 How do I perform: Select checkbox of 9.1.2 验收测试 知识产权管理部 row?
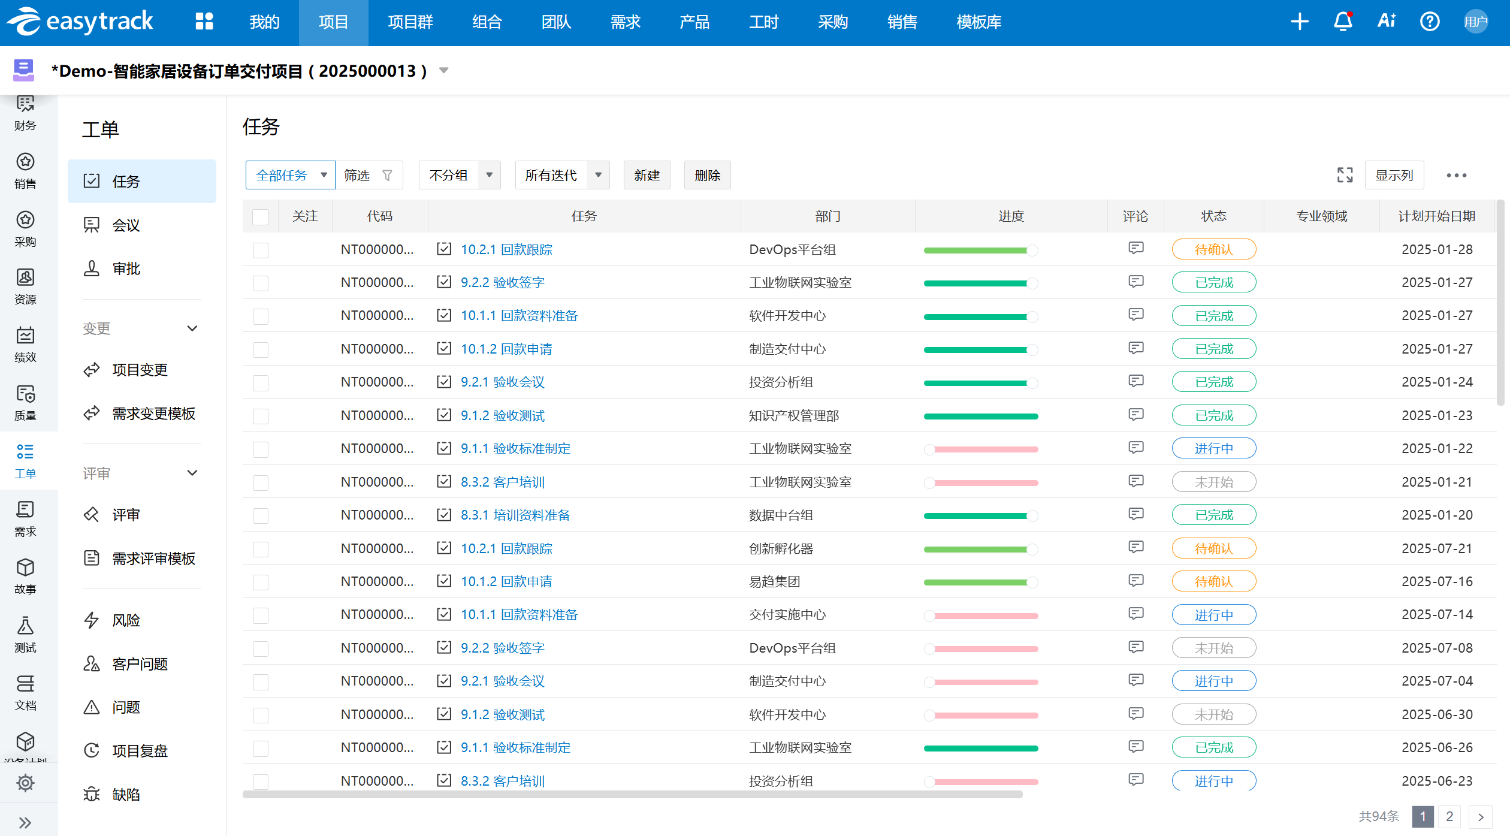[261, 415]
